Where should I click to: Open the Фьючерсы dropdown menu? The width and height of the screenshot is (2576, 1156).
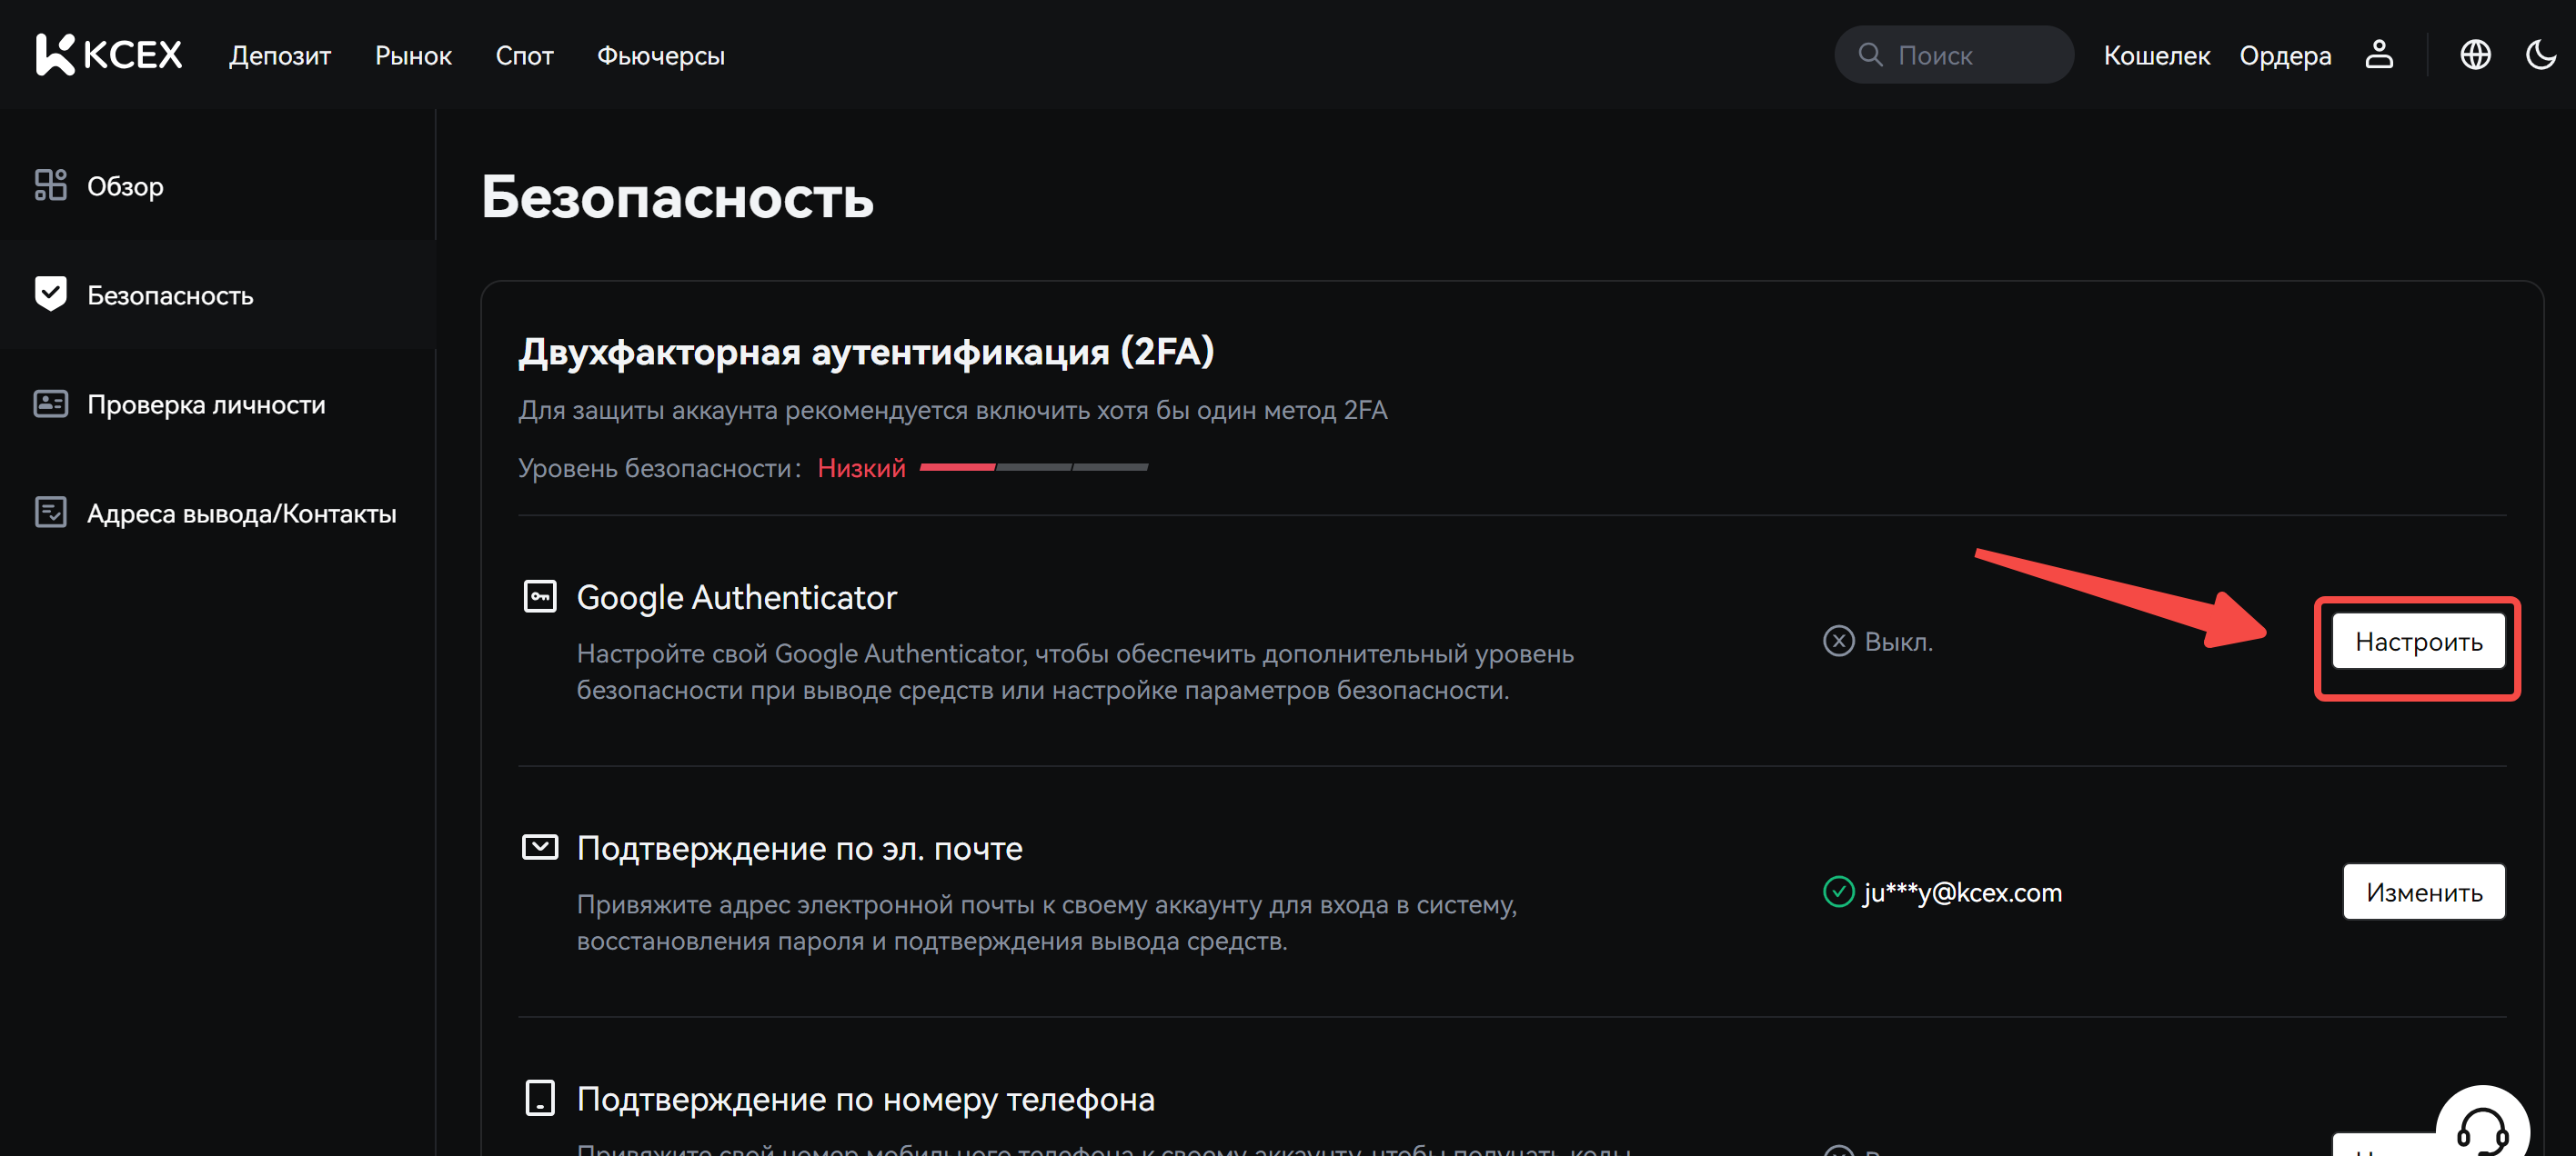(x=660, y=56)
